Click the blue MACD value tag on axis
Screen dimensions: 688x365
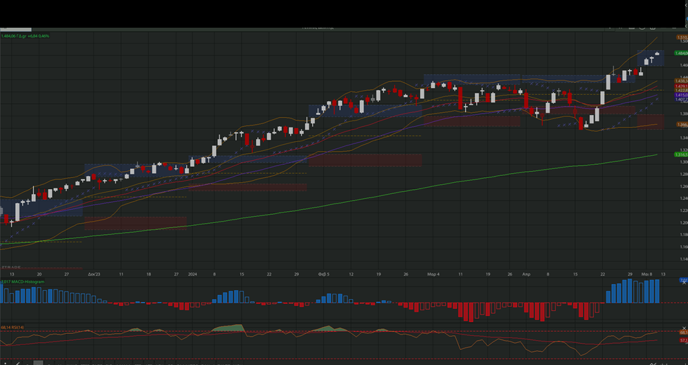(683, 280)
